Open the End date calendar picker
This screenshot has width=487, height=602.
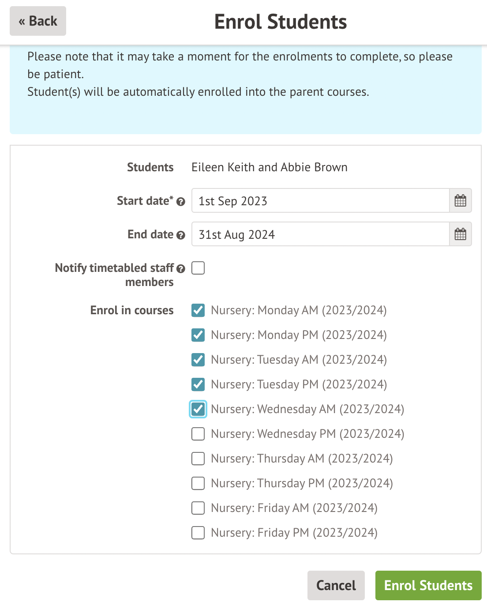coord(460,234)
